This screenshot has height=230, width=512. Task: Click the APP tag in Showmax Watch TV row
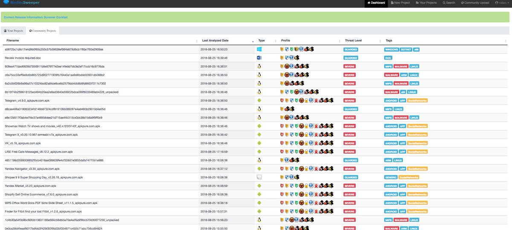pos(402,126)
